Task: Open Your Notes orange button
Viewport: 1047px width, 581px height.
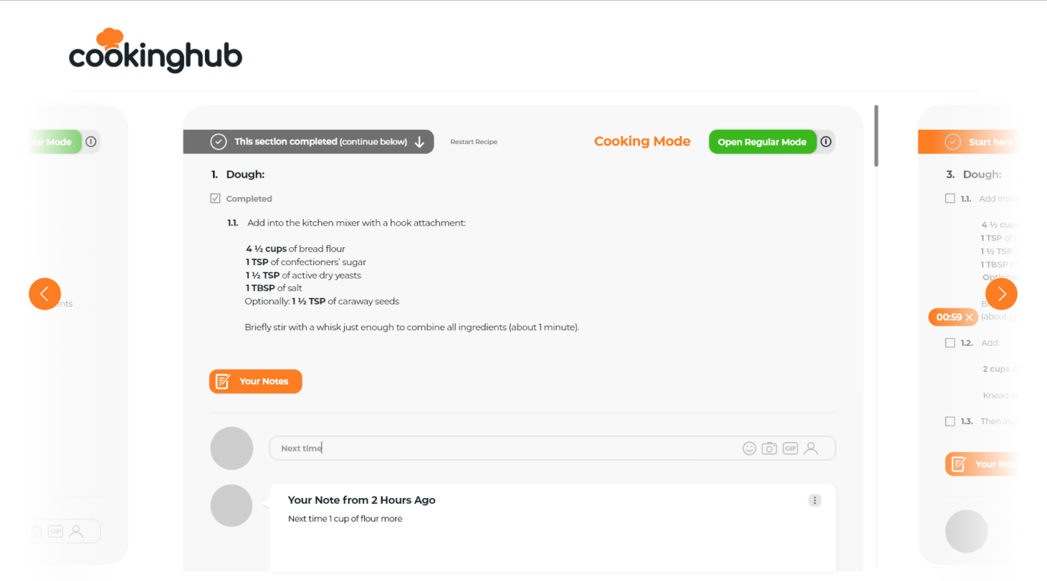Action: pyautogui.click(x=256, y=382)
